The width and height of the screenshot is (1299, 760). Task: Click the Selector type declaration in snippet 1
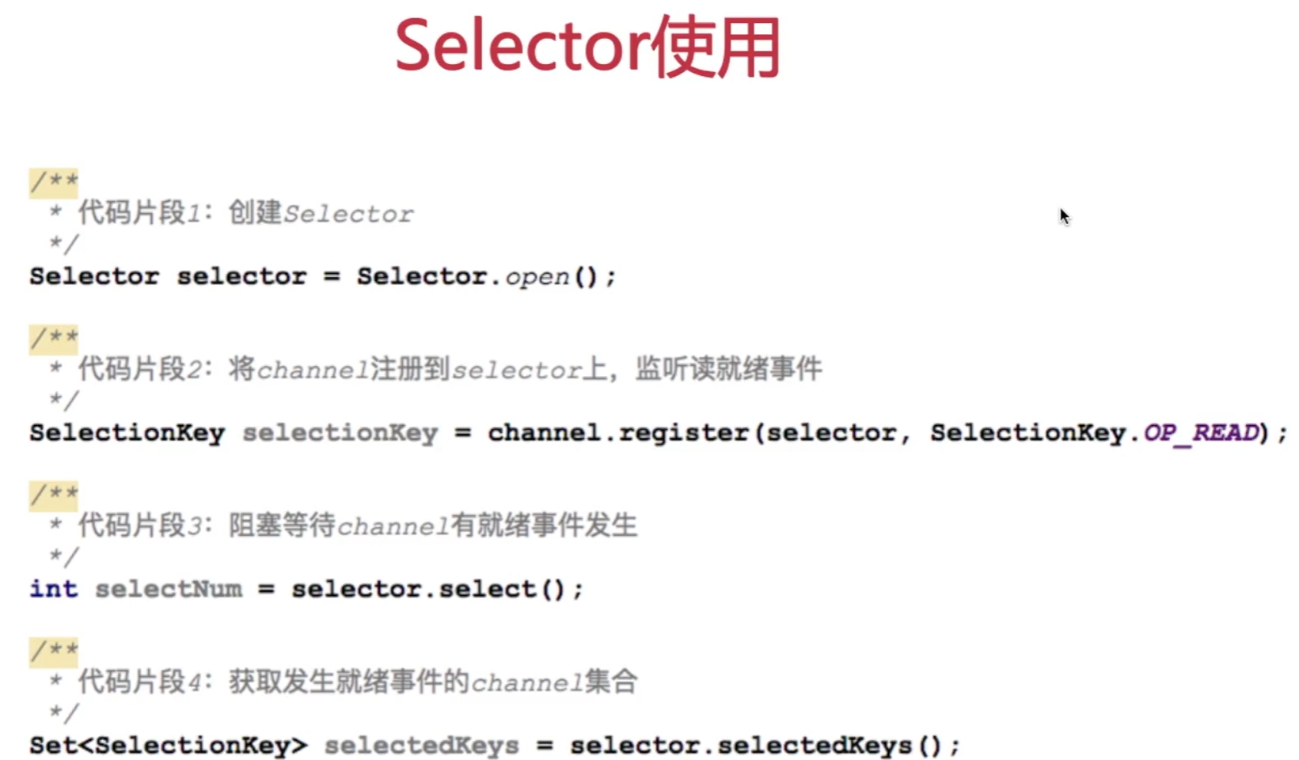coord(94,276)
